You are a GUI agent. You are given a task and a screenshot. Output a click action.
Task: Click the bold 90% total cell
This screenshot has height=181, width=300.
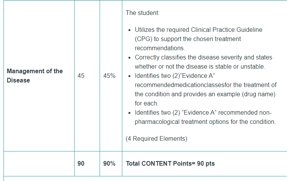click(109, 163)
